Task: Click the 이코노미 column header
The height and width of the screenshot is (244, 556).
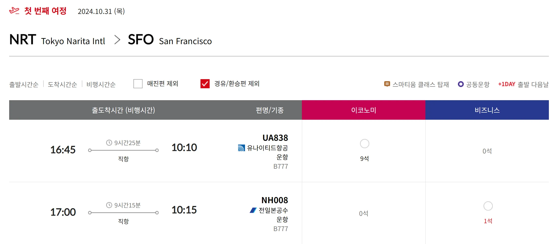Action: [x=363, y=110]
